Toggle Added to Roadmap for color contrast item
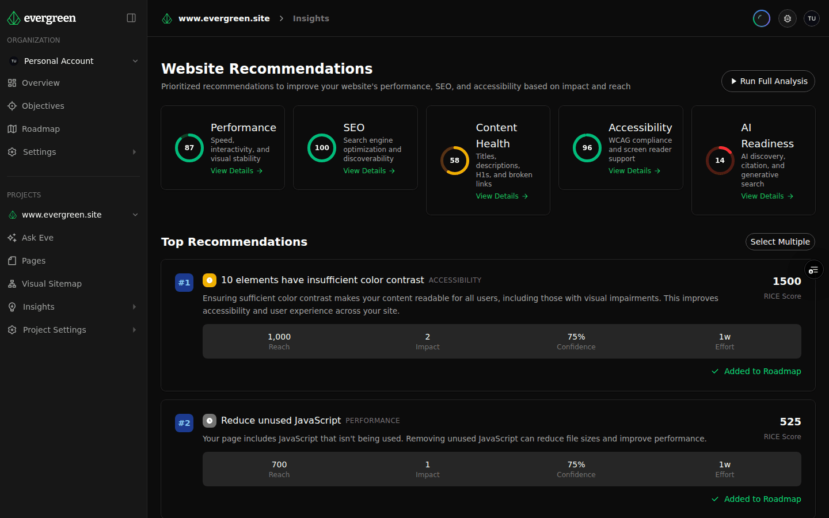The image size is (829, 518). point(756,371)
